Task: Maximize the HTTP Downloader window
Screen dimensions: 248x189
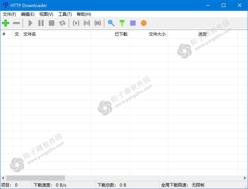Action: click(x=224, y=5)
